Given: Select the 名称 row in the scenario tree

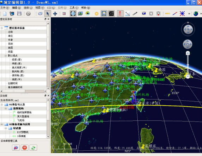Looking at the screenshot, I should coord(23,32).
